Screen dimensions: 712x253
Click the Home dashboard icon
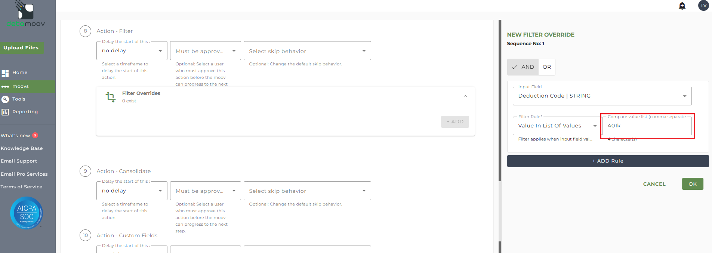click(x=5, y=73)
